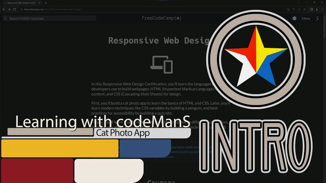Restore down the browser window
326x183 pixels.
point(314,3)
